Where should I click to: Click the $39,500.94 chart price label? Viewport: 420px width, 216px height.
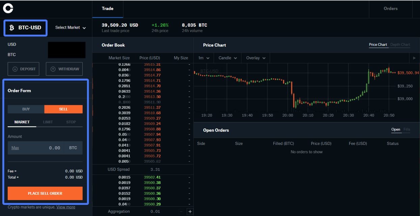pos(408,73)
